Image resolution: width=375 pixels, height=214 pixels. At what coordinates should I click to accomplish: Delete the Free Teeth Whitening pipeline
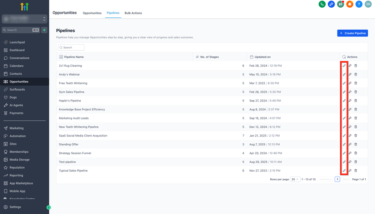[355, 83]
